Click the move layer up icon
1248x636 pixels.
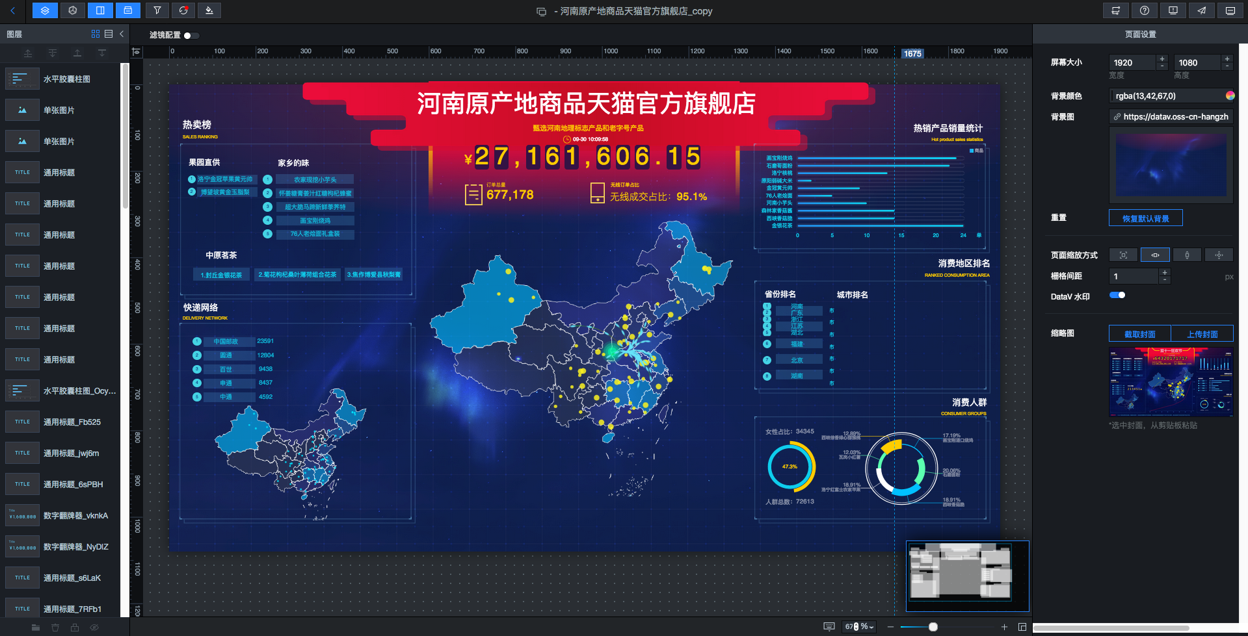(77, 53)
